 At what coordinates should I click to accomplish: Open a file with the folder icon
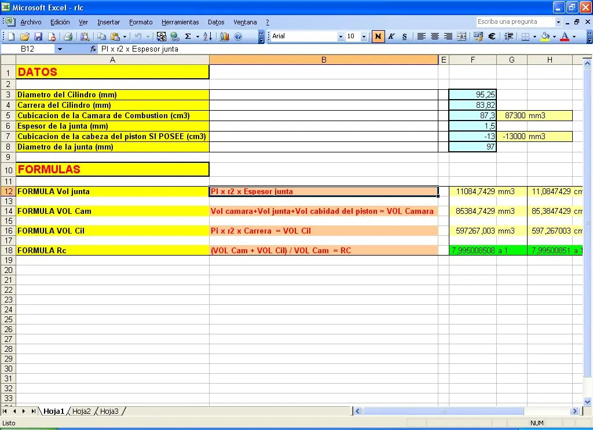(x=25, y=37)
